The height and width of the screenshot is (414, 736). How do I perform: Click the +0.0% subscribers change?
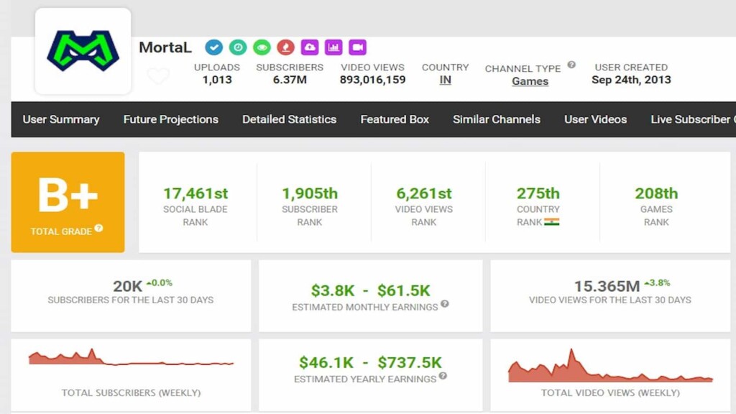(x=160, y=282)
